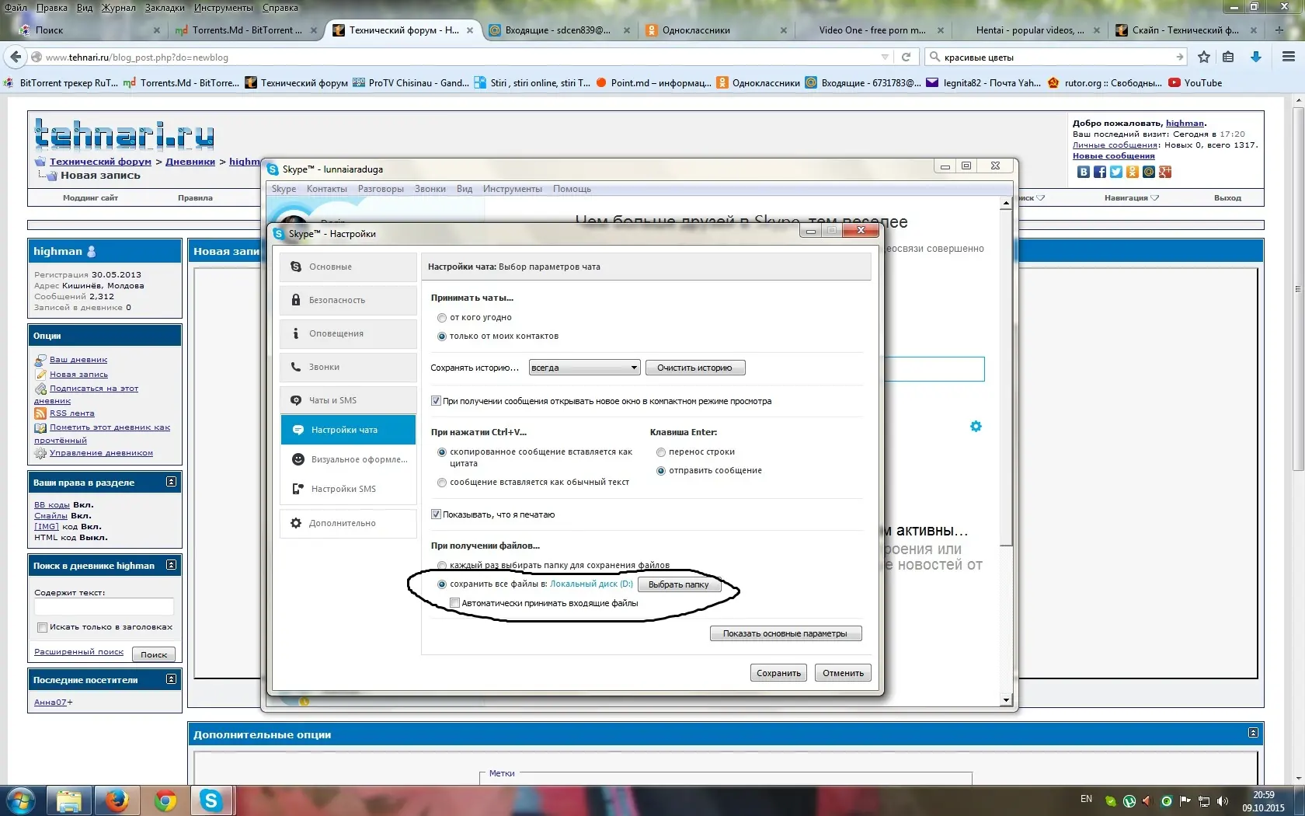Click 'Выбрать папку' button

coord(679,584)
